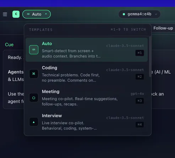The height and width of the screenshot is (158, 175).
Task: Click the chevron arrow on model selector
Action: point(156,14)
